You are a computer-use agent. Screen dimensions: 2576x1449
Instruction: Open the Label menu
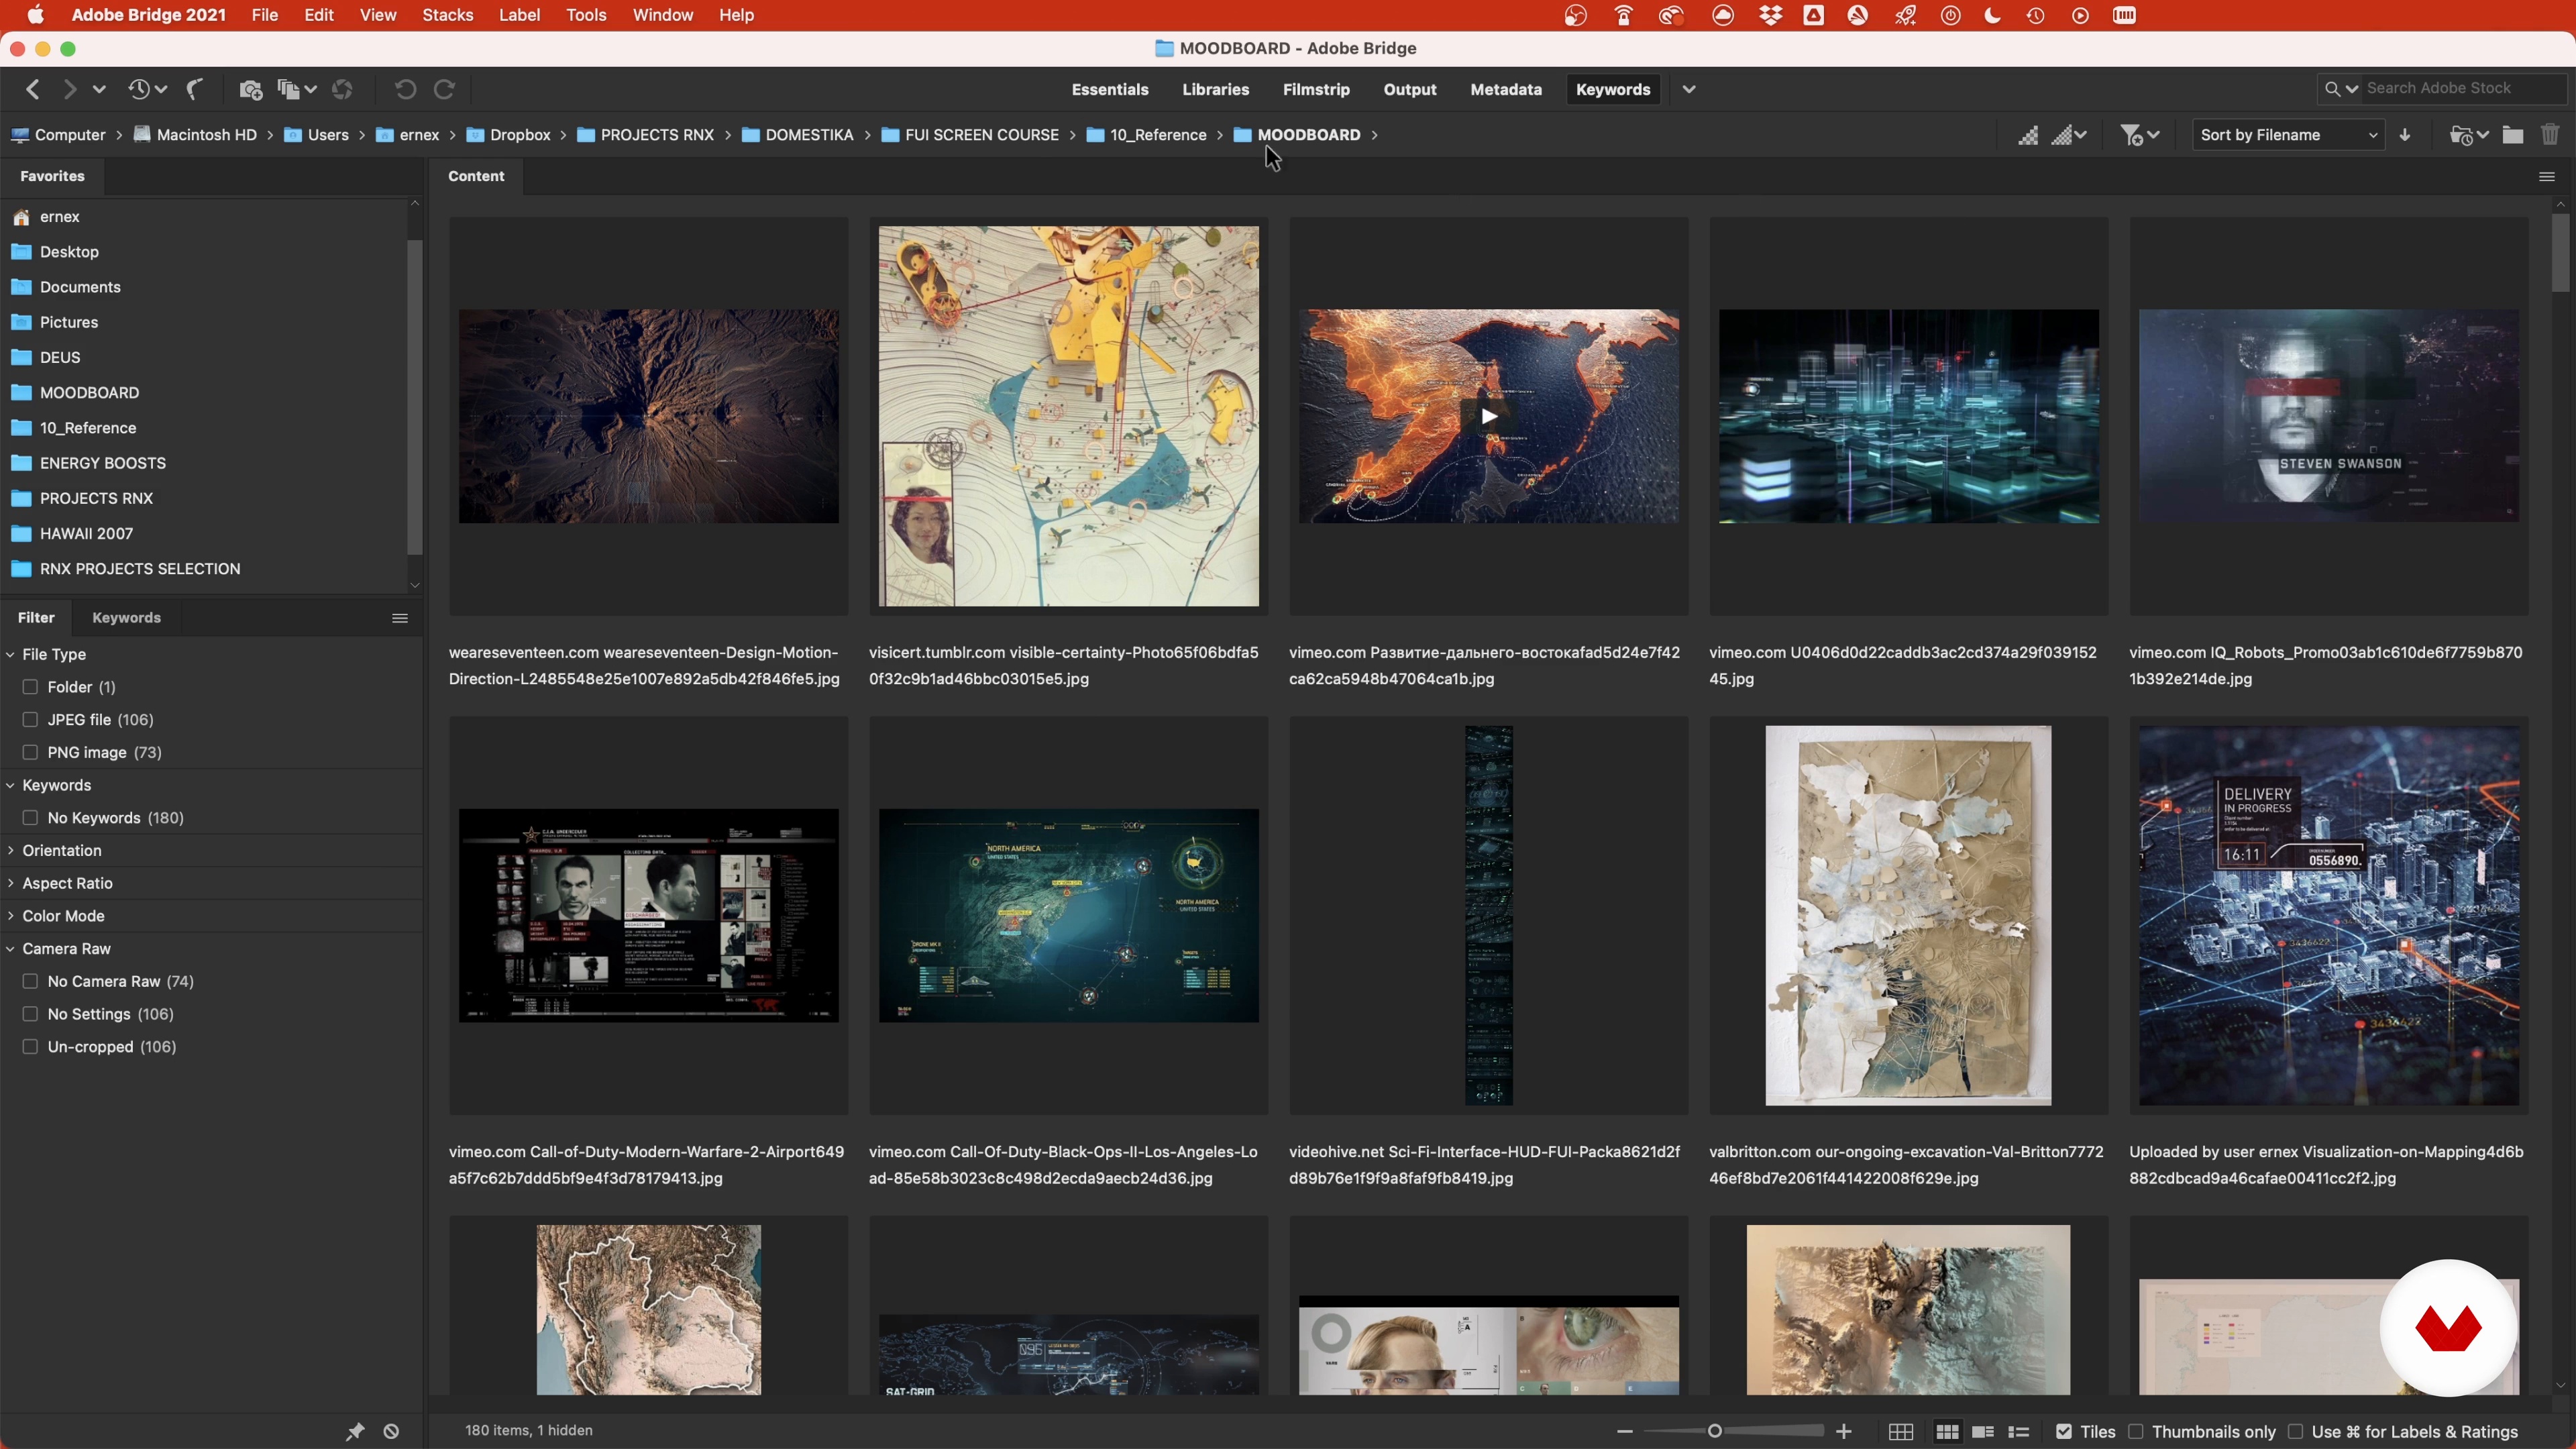(520, 15)
